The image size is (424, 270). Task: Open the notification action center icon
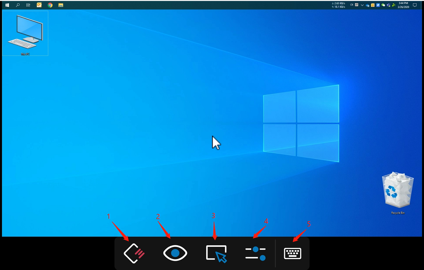(415, 5)
